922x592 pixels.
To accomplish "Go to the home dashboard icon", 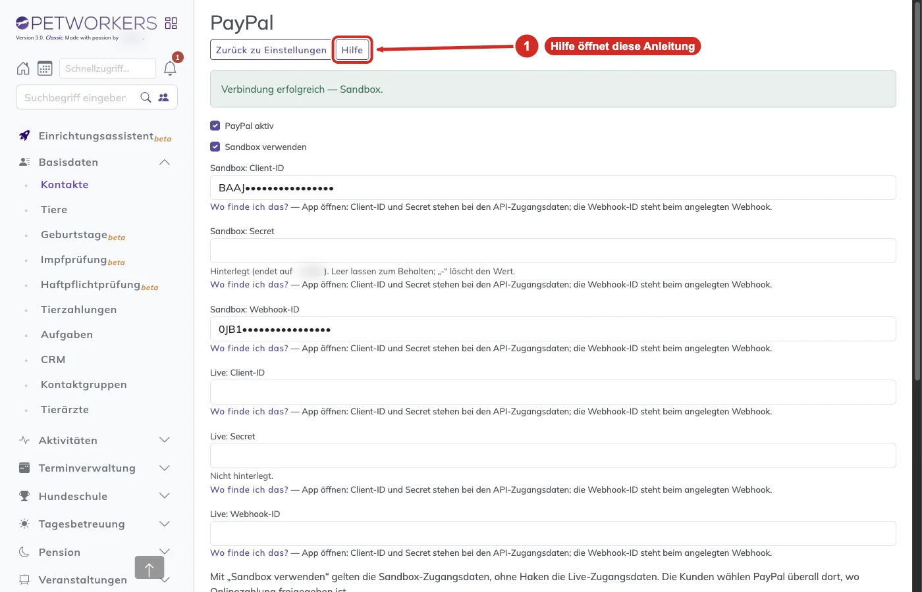I will click(23, 68).
